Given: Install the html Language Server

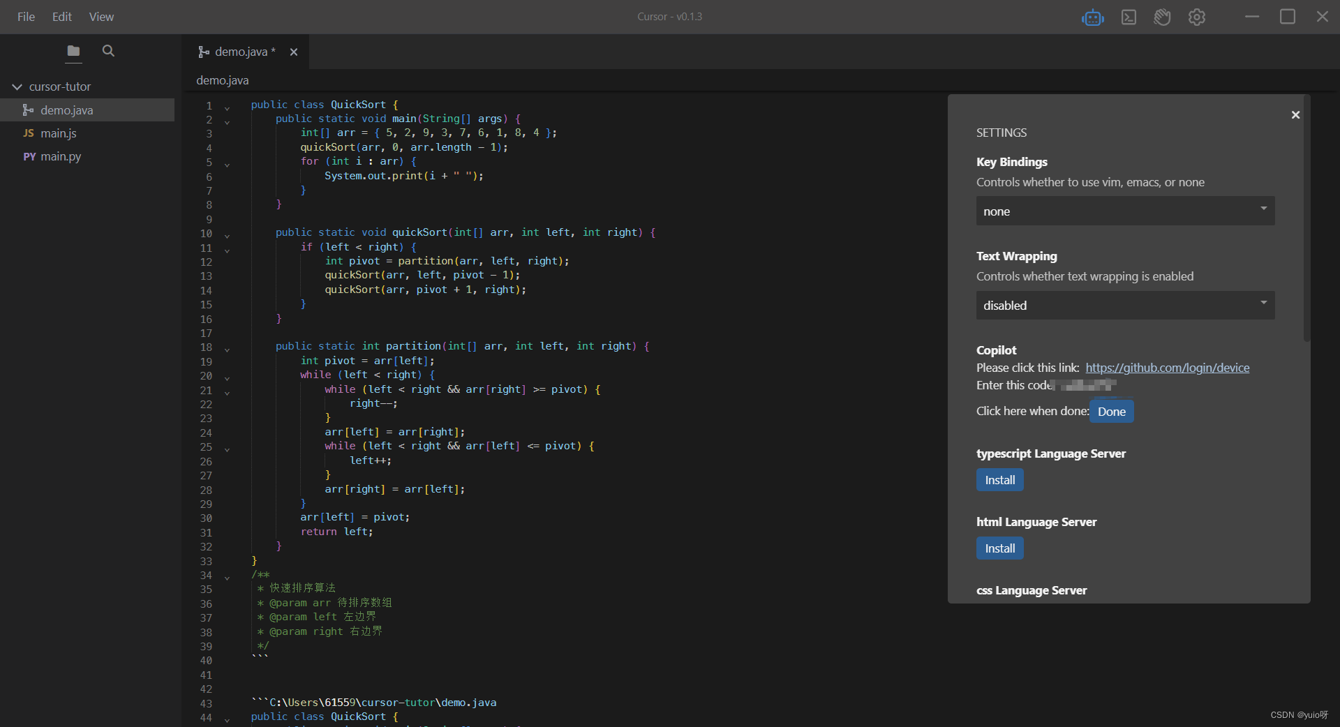Looking at the screenshot, I should (x=999, y=548).
